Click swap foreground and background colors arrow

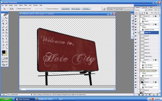click(6, 51)
